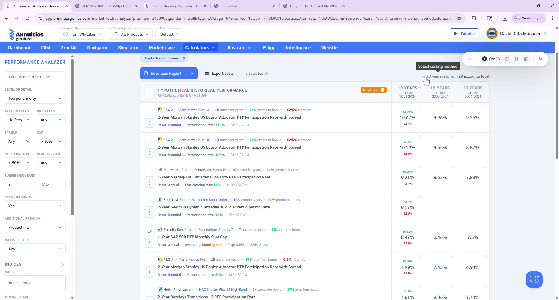Image resolution: width=559 pixels, height=300 pixels.
Task: Check the F&G Accelerator Plus 14 row
Action: 149,112
